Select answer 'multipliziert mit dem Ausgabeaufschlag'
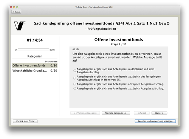189x139 pixels. (x=74, y=71)
